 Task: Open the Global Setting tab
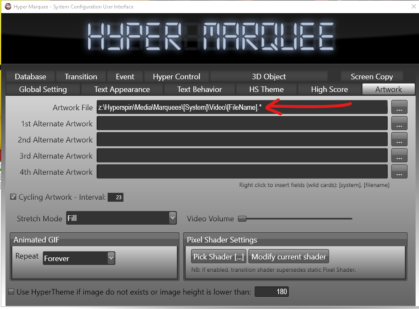tap(43, 89)
